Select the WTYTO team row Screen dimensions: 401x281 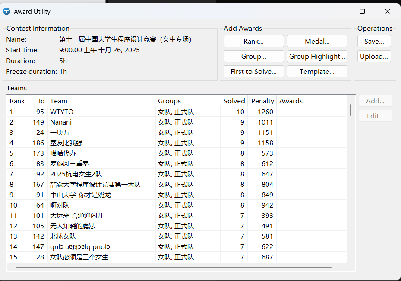(62, 112)
